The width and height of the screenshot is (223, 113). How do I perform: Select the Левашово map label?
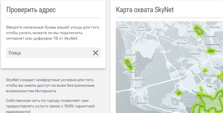195,54
